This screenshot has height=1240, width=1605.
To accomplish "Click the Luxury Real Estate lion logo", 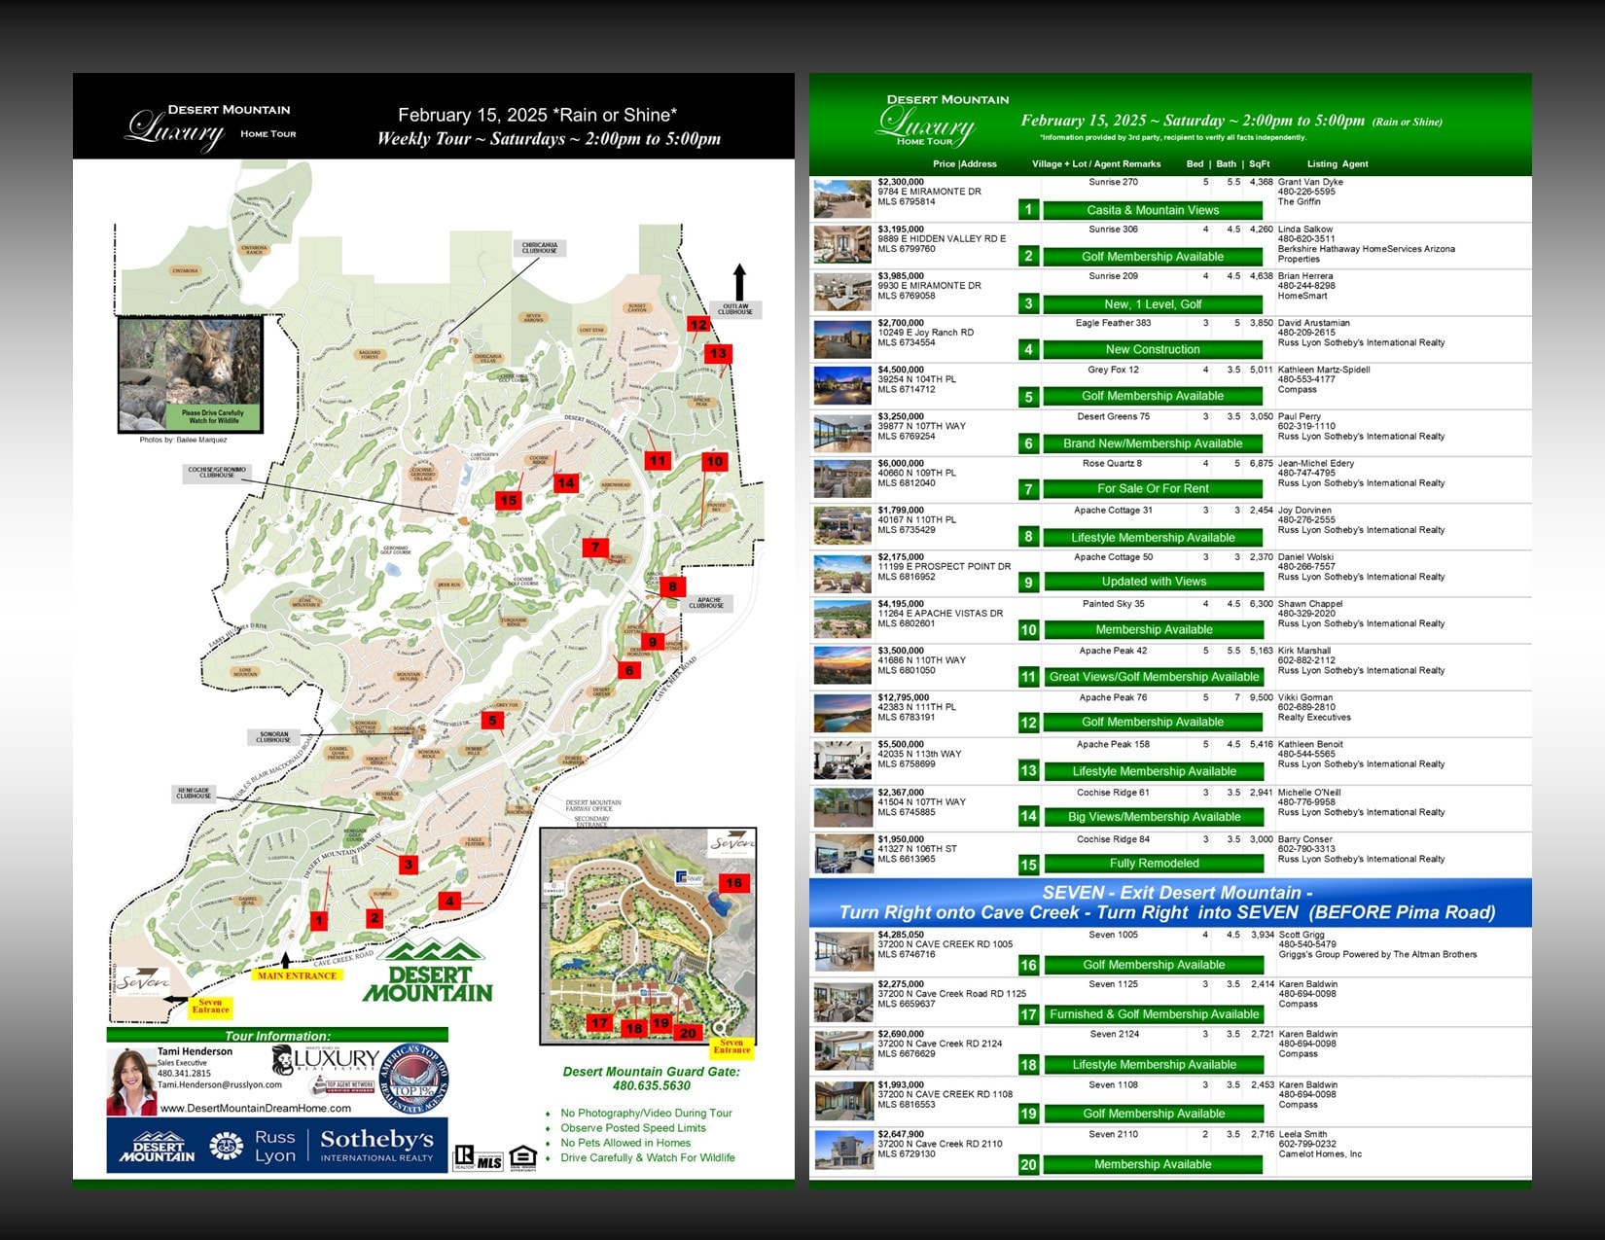I will pos(325,1060).
